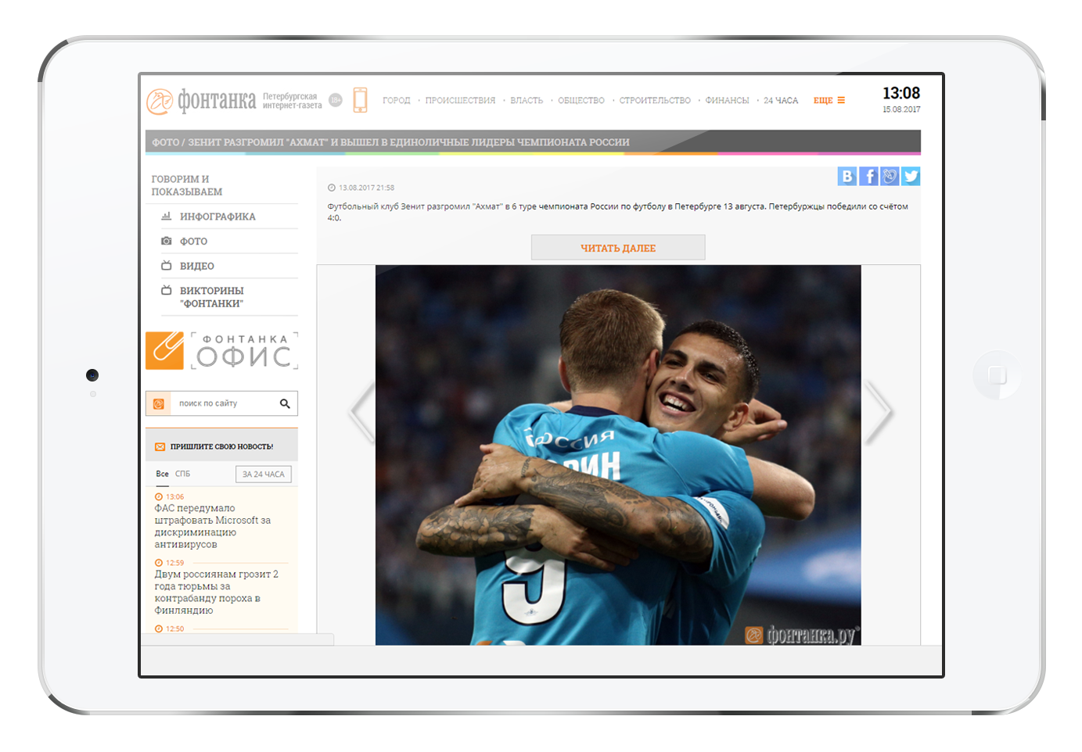Viewport: 1082px width, 752px height.
Task: Click the 13.08.2017 21:58 article timestamp
Action: (366, 188)
